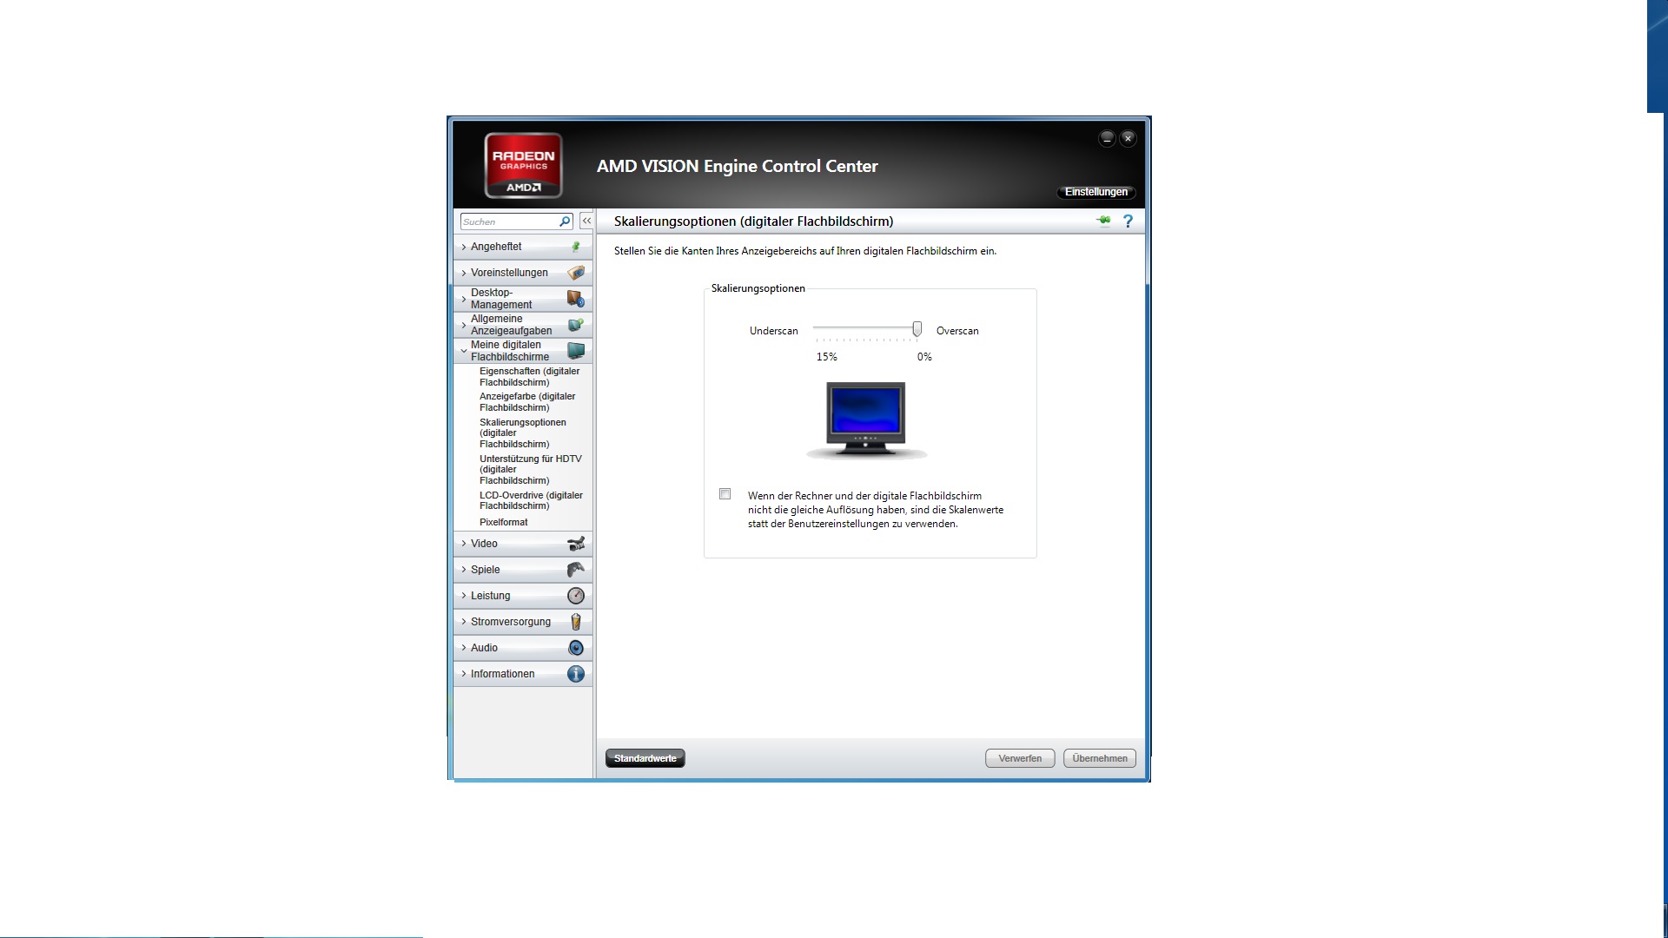
Task: Click the Standardwerte button
Action: 645,758
